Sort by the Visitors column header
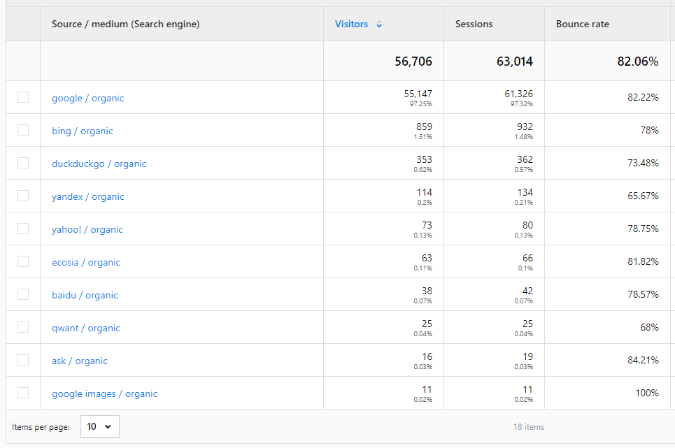The height and width of the screenshot is (448, 675). point(351,24)
